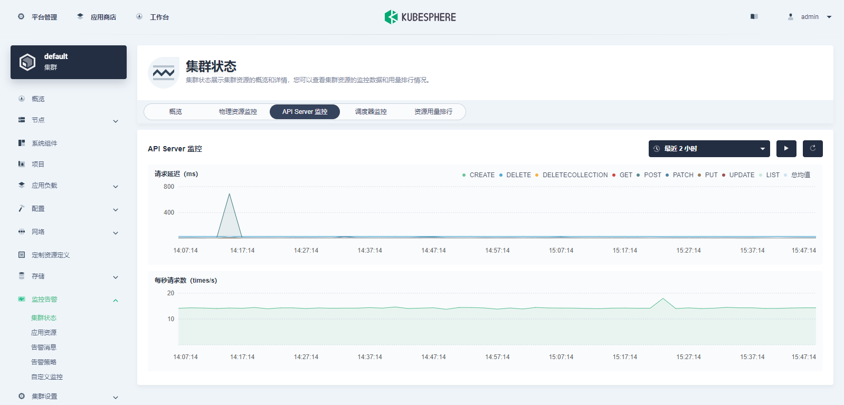844x405 pixels.
Task: Refresh monitoring data with the reload icon
Action: point(813,149)
